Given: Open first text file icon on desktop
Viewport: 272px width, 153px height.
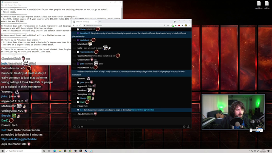Looking at the screenshot, I should coord(259,5).
